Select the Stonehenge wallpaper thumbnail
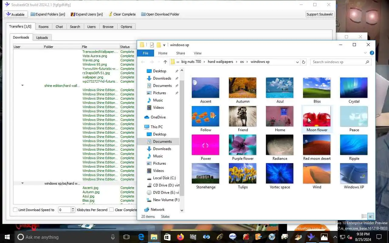Image resolution: width=389 pixels, height=243 pixels. (x=205, y=173)
